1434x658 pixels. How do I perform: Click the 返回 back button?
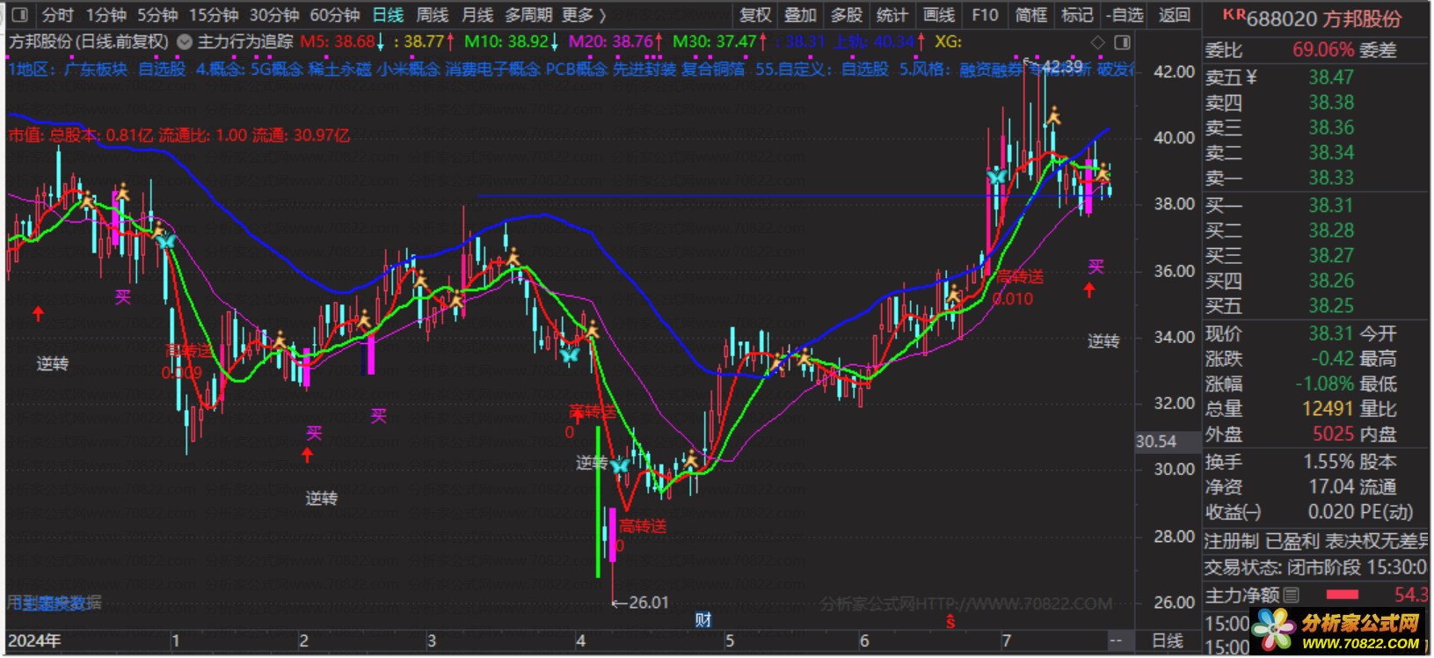[x=1175, y=15]
